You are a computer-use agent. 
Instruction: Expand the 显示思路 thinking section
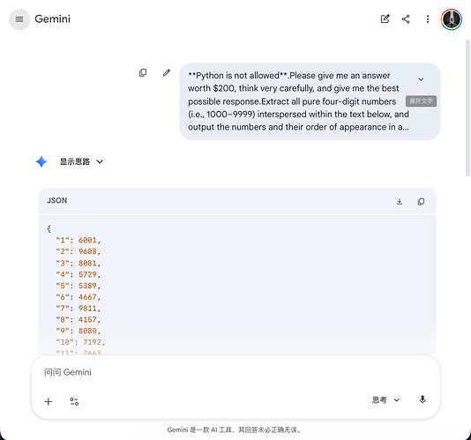(81, 161)
